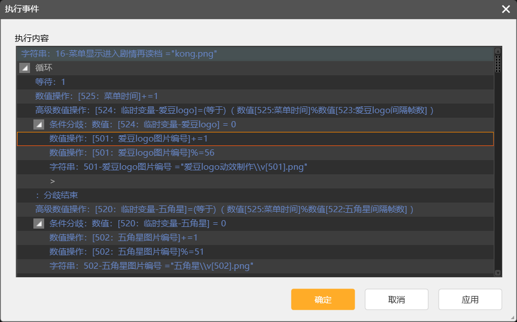Select the empty > insertion line
517x322 pixels.
point(53,181)
